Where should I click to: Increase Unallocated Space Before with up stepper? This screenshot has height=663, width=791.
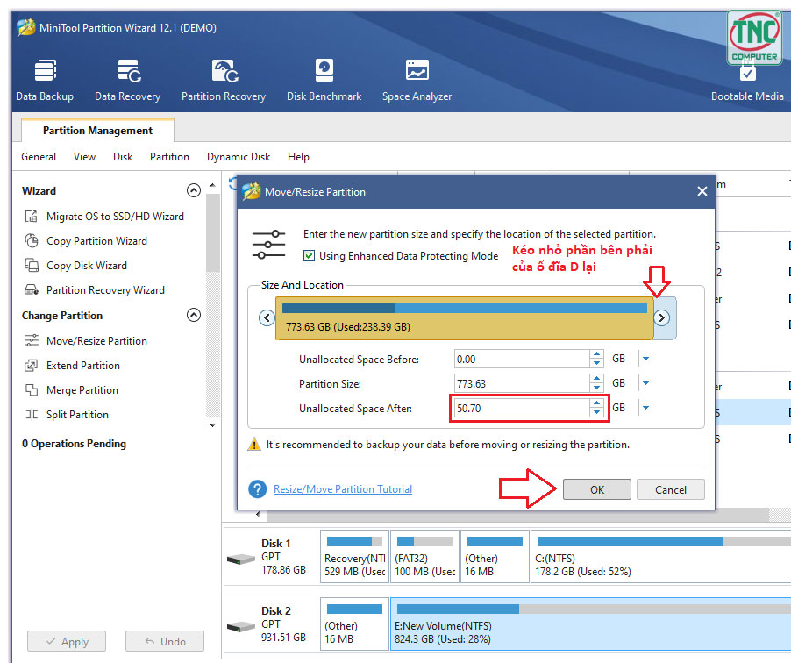(597, 354)
